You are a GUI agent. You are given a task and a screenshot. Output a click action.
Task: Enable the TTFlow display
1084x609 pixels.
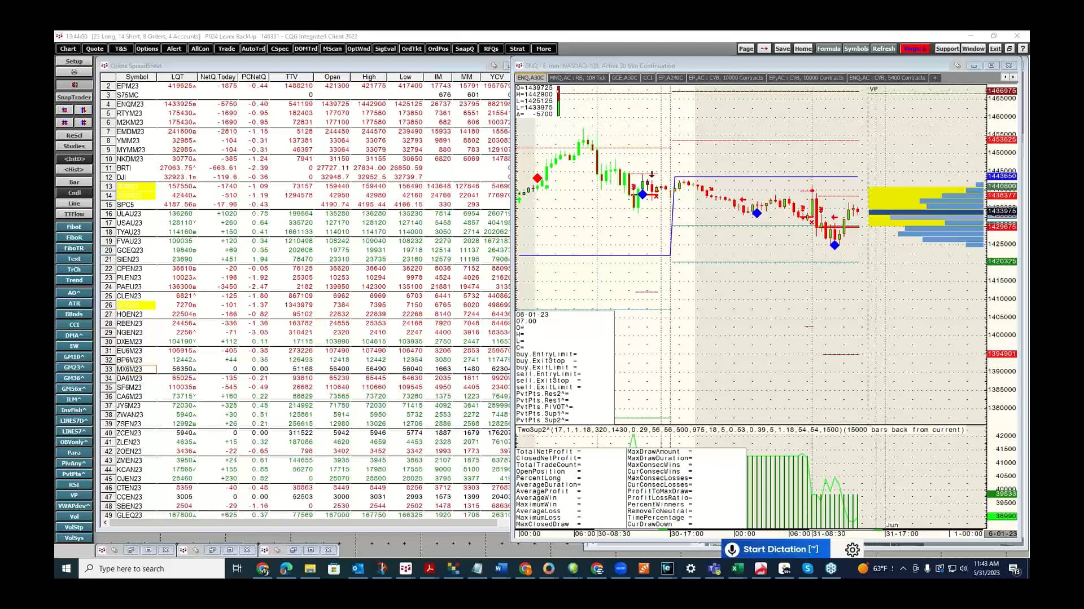(x=73, y=214)
